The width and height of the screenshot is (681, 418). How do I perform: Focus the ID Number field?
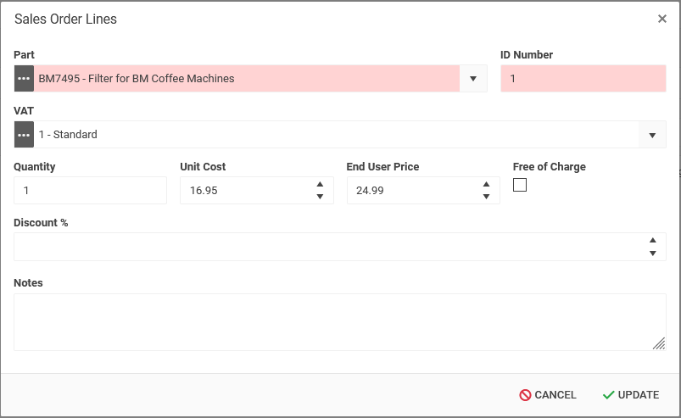tap(583, 79)
